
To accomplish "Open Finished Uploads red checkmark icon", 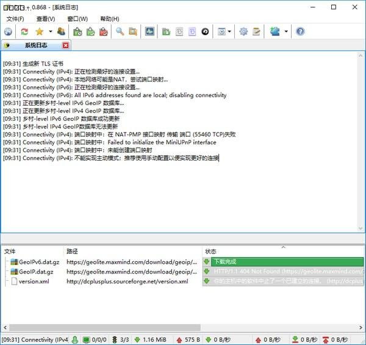I will tap(104, 32).
